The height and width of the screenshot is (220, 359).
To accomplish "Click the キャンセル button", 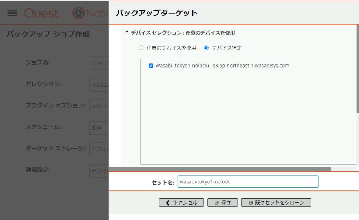I will (x=182, y=203).
